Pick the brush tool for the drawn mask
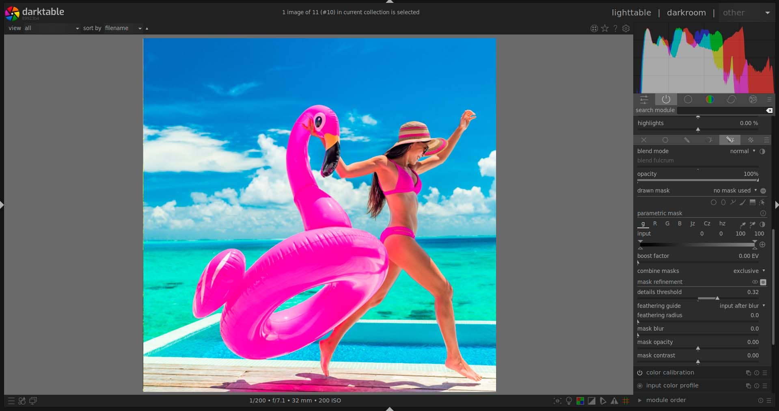The height and width of the screenshot is (411, 779). click(743, 203)
